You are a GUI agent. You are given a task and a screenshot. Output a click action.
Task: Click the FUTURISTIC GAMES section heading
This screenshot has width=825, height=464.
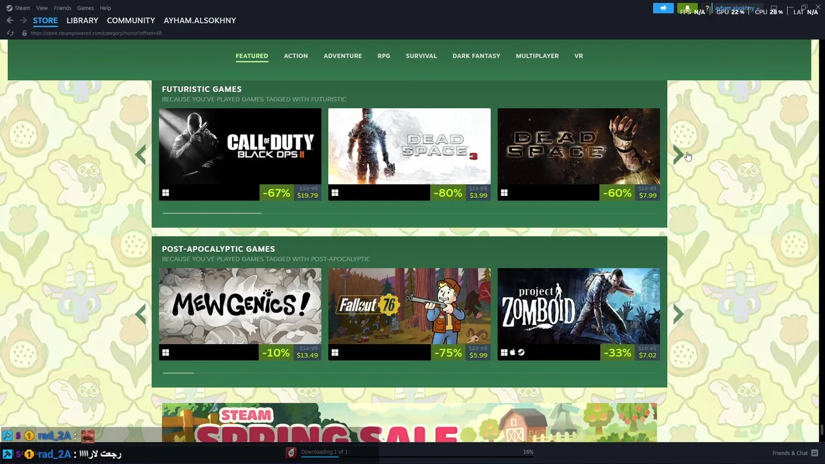pos(202,89)
